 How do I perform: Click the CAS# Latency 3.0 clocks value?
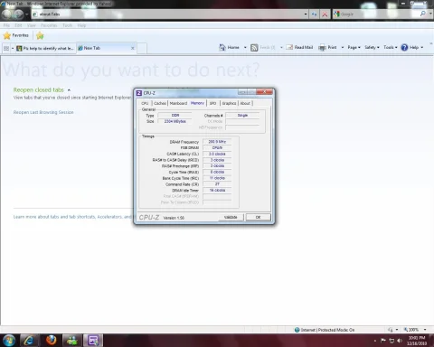pyautogui.click(x=217, y=154)
